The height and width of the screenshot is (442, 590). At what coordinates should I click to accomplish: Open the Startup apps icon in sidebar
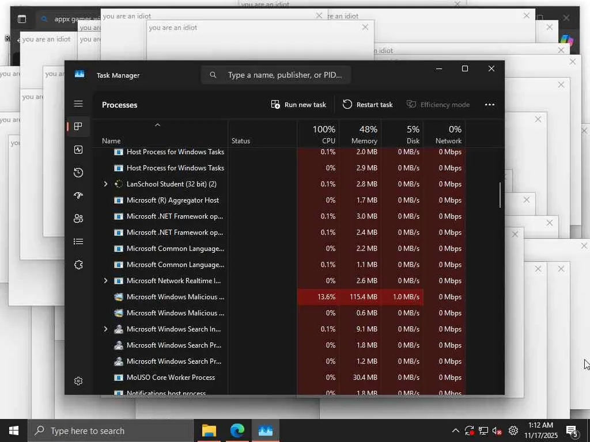(x=78, y=196)
